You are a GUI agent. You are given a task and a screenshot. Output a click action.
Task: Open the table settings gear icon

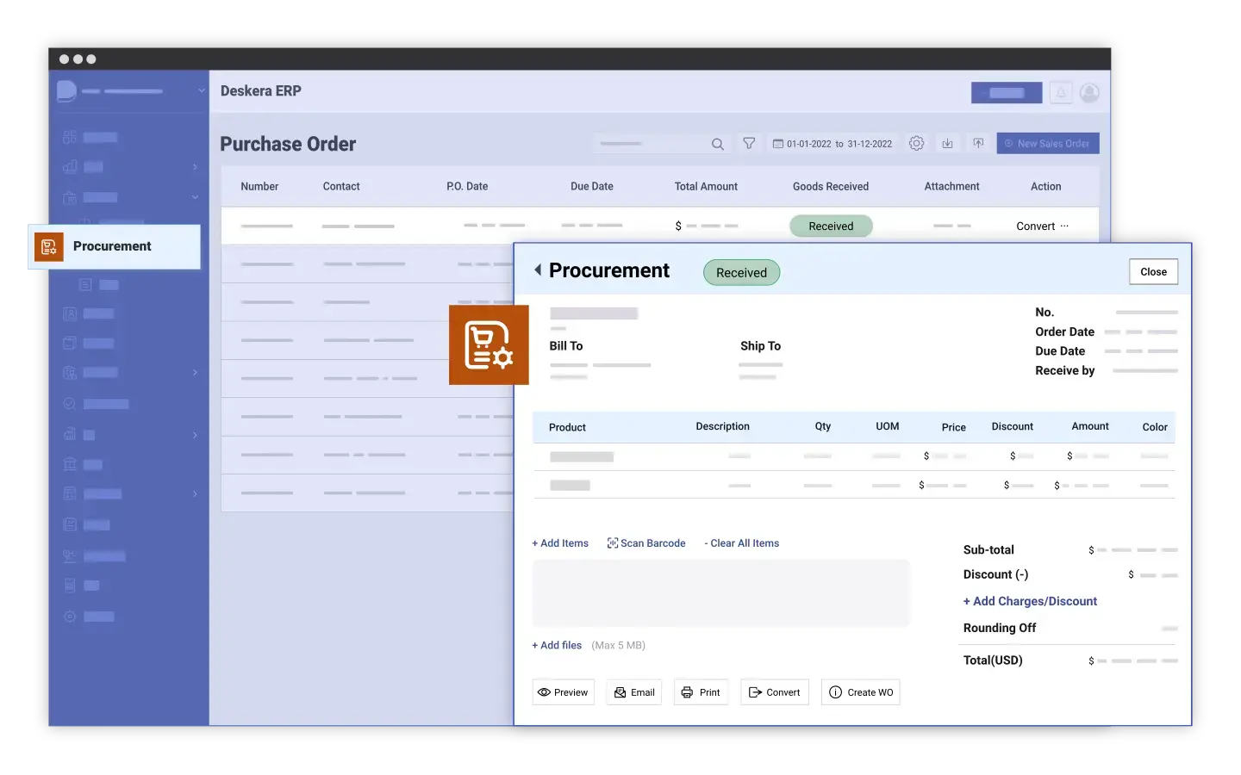click(x=916, y=144)
